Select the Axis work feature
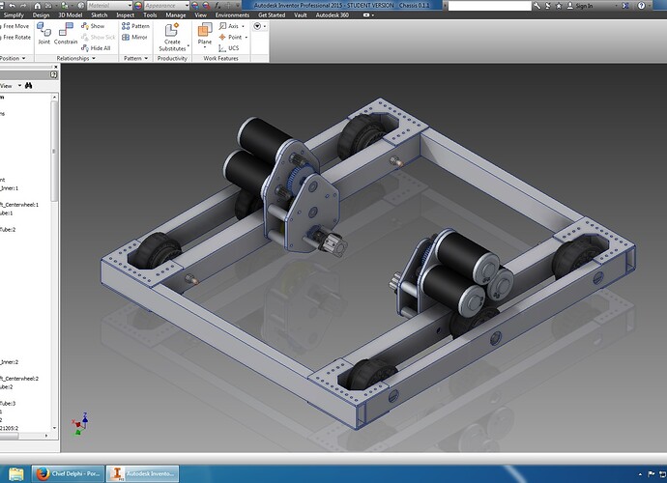The height and width of the screenshot is (483, 667). [229, 26]
